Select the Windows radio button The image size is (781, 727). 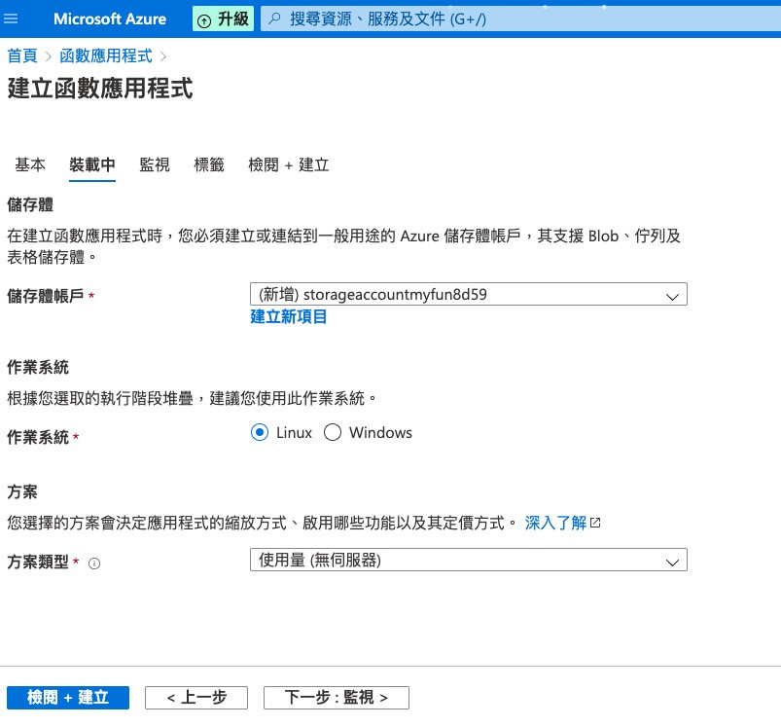tap(333, 432)
